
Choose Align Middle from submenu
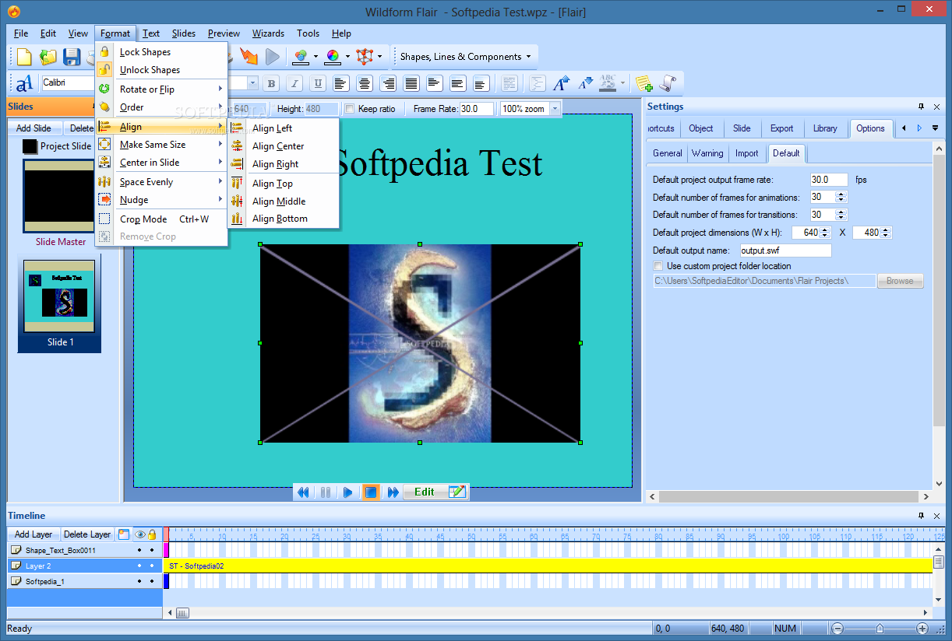click(284, 201)
